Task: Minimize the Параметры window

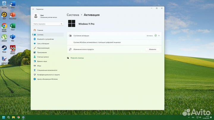Action: click(152, 8)
